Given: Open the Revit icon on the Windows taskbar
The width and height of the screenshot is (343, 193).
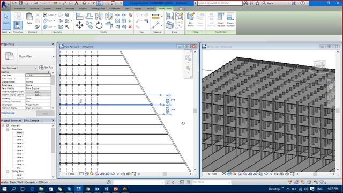Looking at the screenshot, I should pos(78,189).
